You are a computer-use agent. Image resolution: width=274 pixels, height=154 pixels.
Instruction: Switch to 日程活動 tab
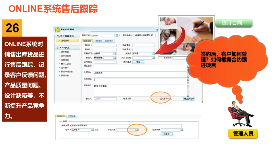coord(72,116)
